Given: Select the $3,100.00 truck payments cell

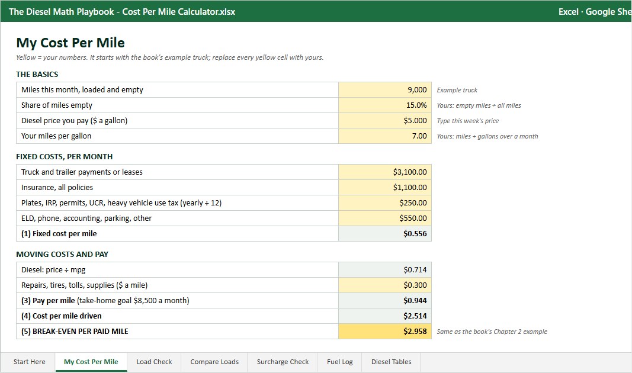Looking at the screenshot, I should (385, 172).
